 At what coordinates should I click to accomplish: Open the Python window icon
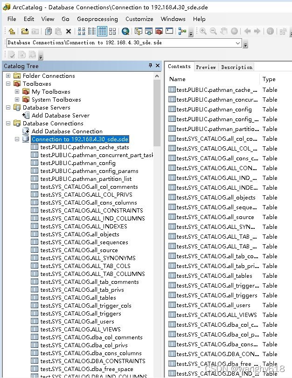click(x=169, y=31)
